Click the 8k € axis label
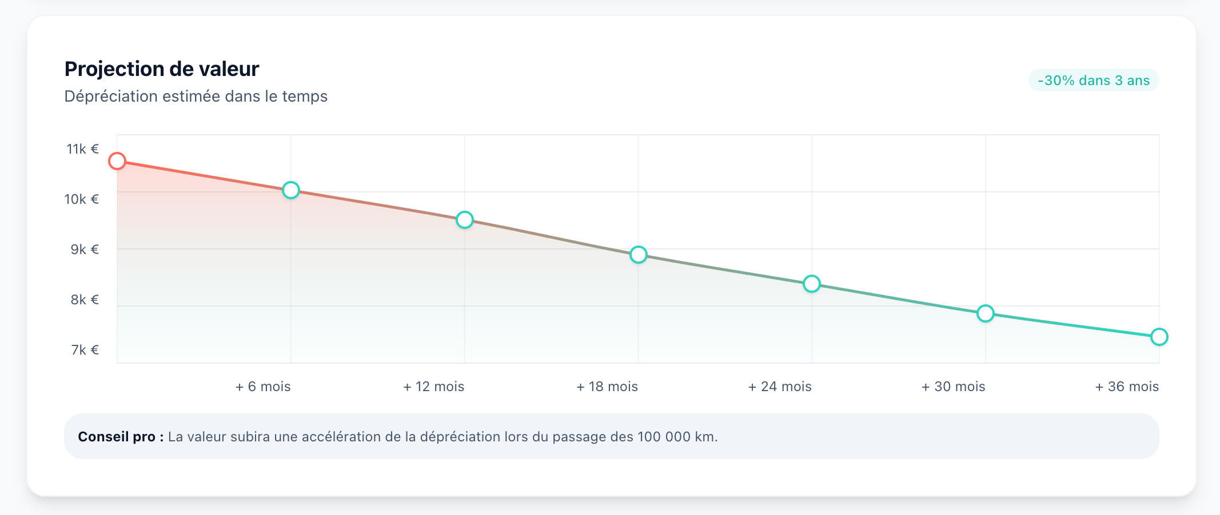1220x515 pixels. (x=85, y=300)
